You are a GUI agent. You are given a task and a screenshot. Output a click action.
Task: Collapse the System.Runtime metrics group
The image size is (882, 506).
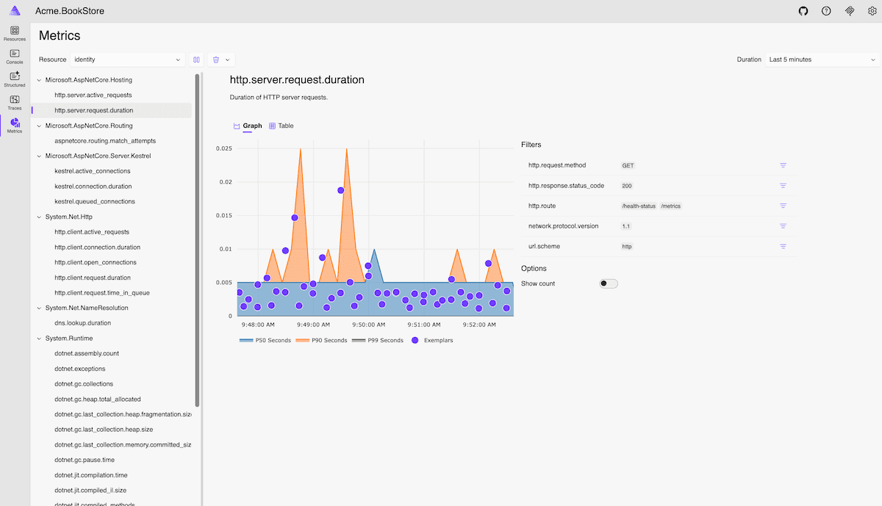click(38, 338)
